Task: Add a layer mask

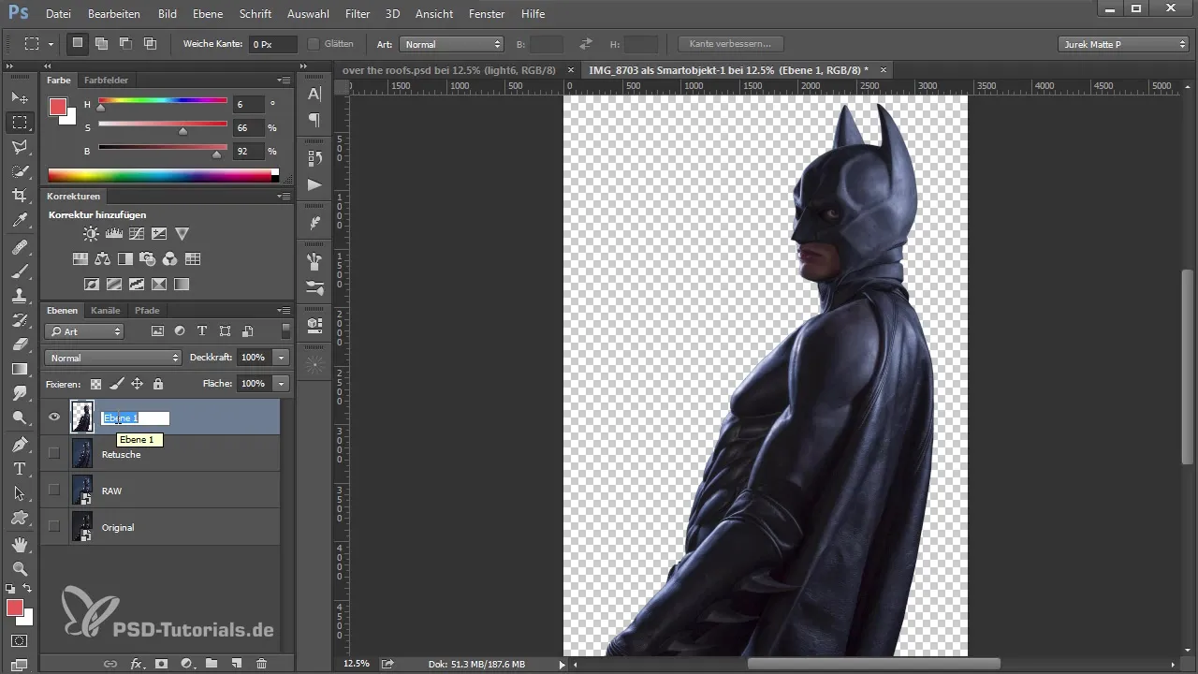Action: coord(161,664)
